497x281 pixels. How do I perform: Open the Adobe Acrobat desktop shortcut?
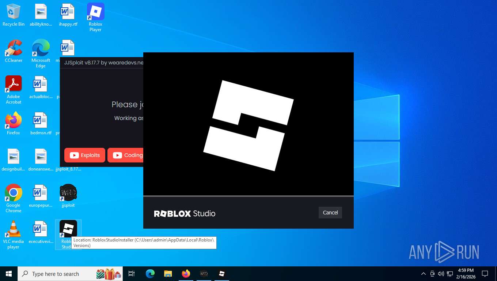tap(14, 90)
